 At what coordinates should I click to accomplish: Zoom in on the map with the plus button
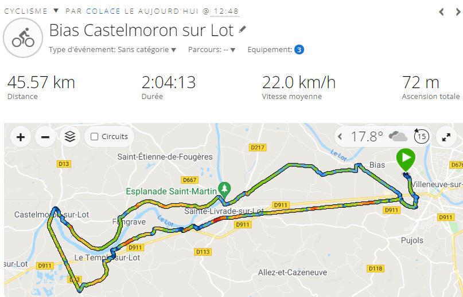[21, 137]
